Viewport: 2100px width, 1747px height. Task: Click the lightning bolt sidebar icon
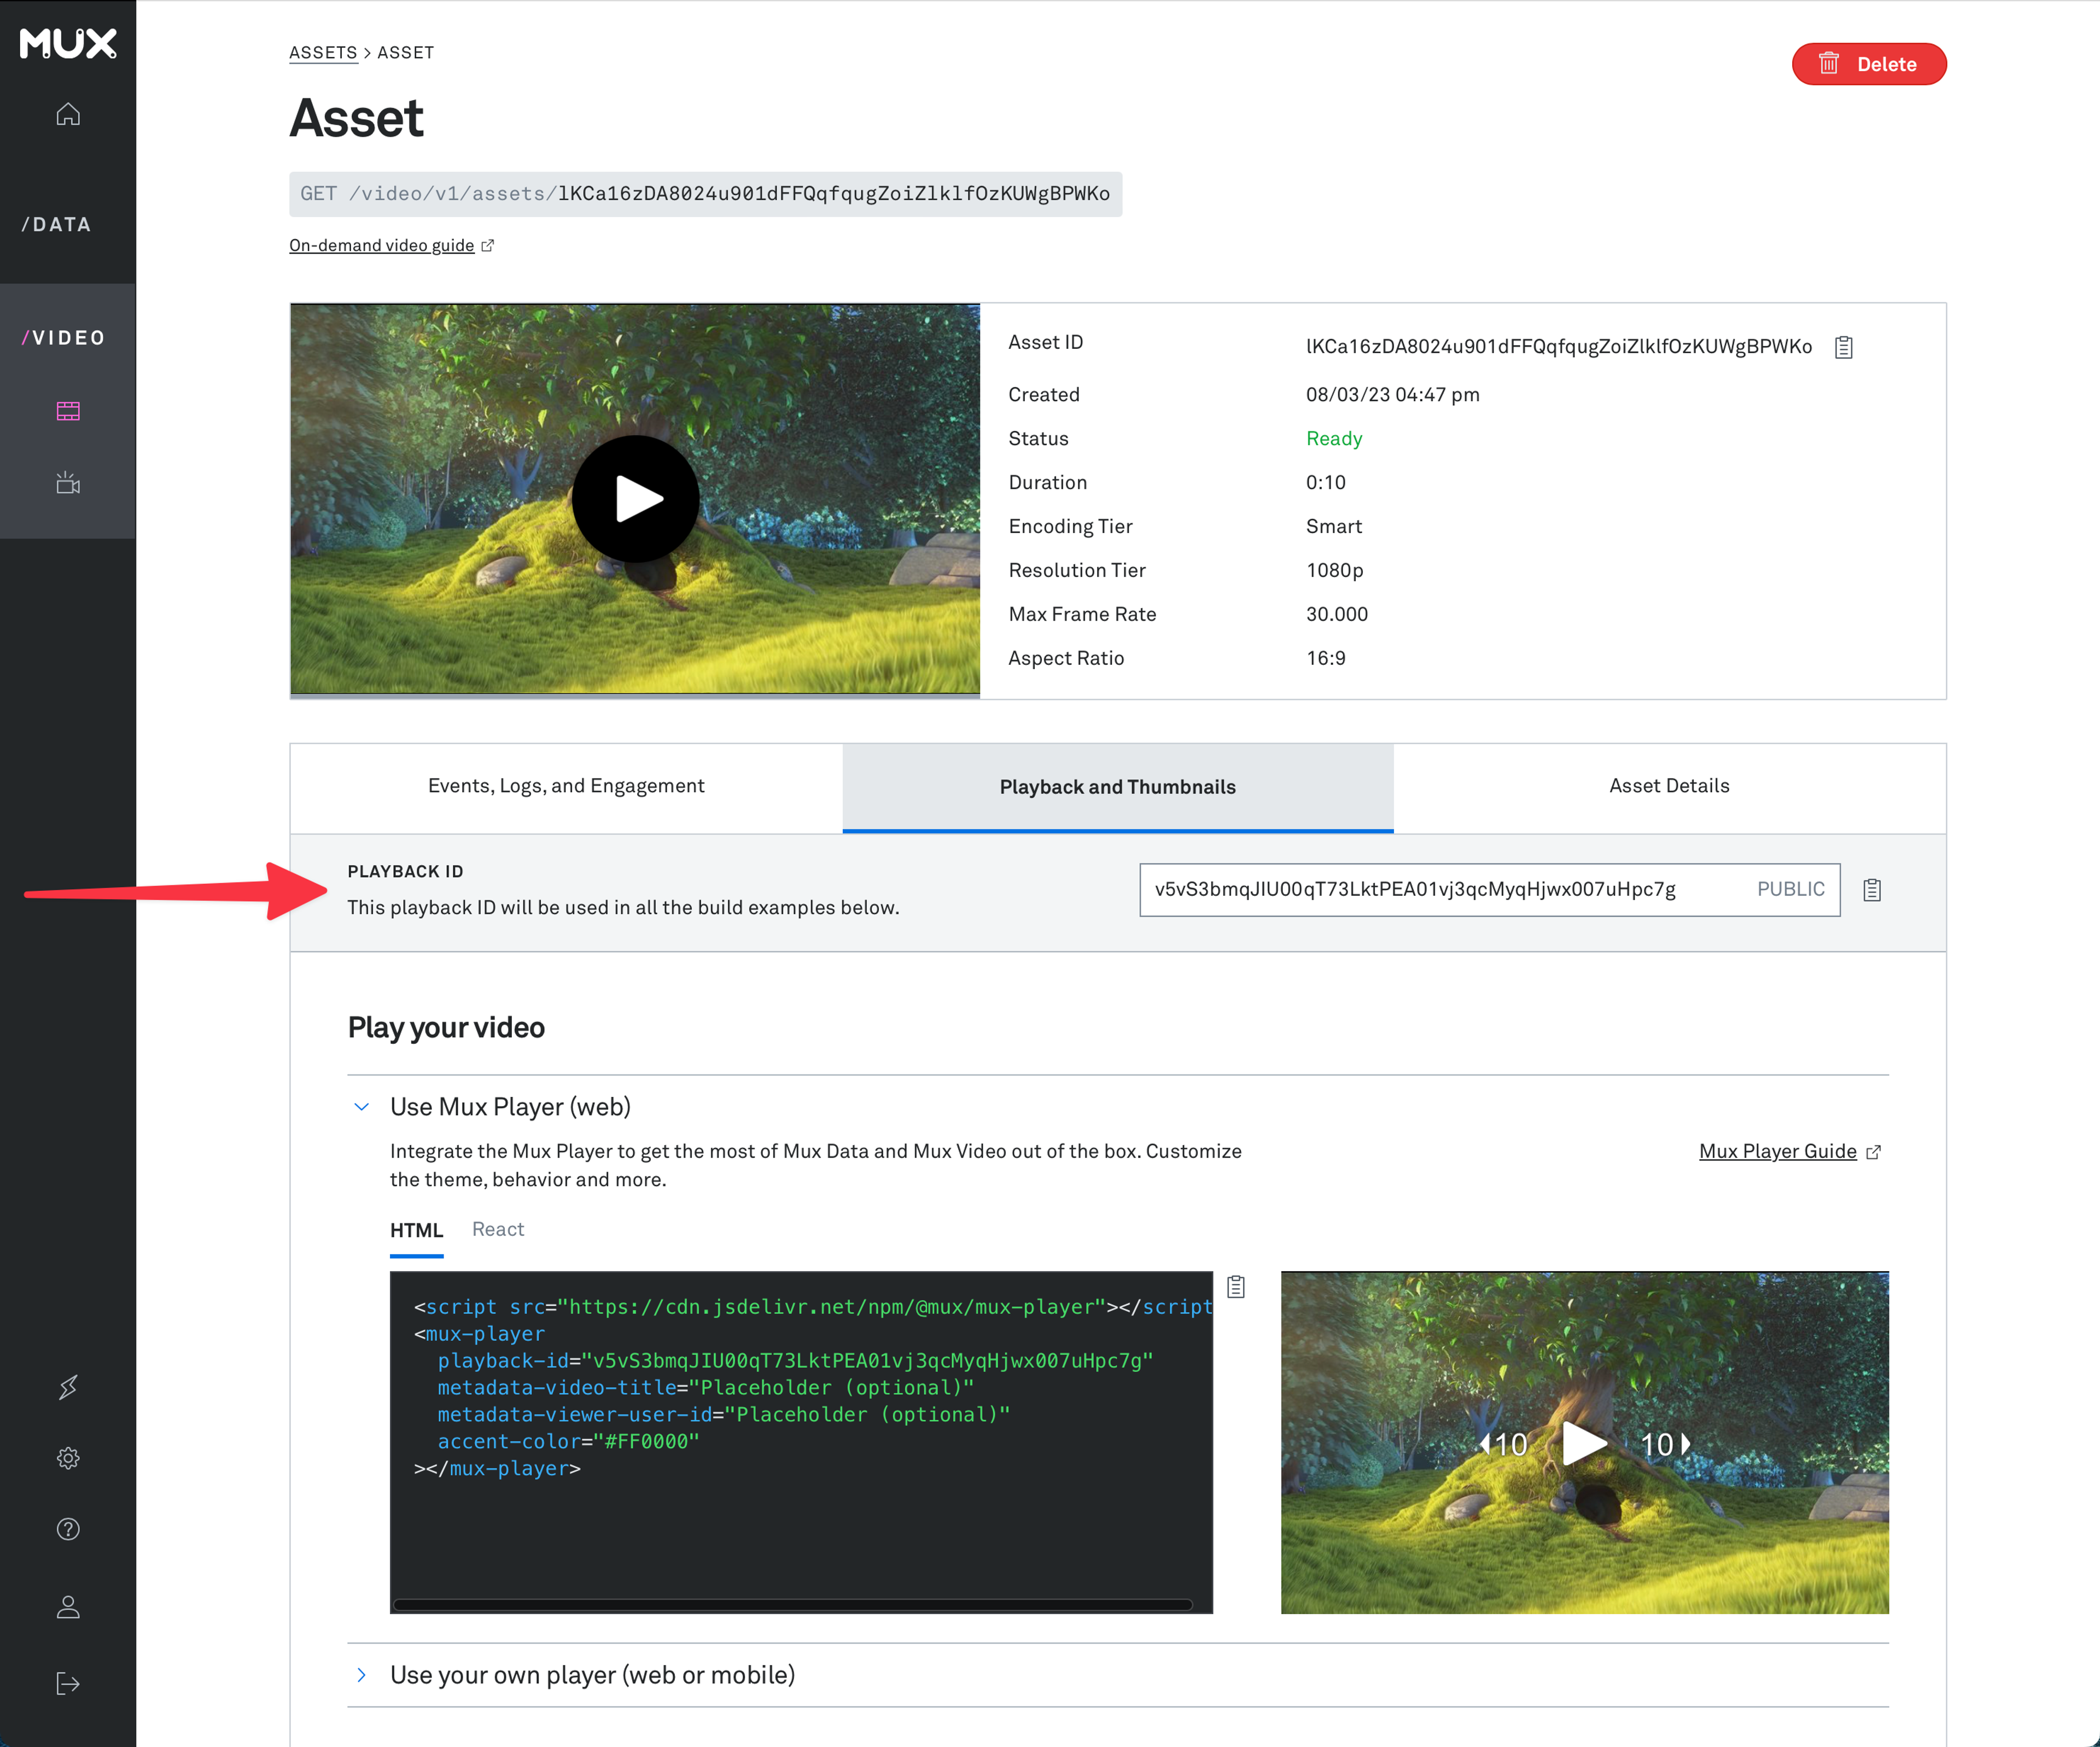[68, 1387]
